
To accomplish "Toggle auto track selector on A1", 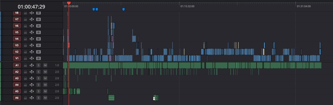I will coord(32,65).
